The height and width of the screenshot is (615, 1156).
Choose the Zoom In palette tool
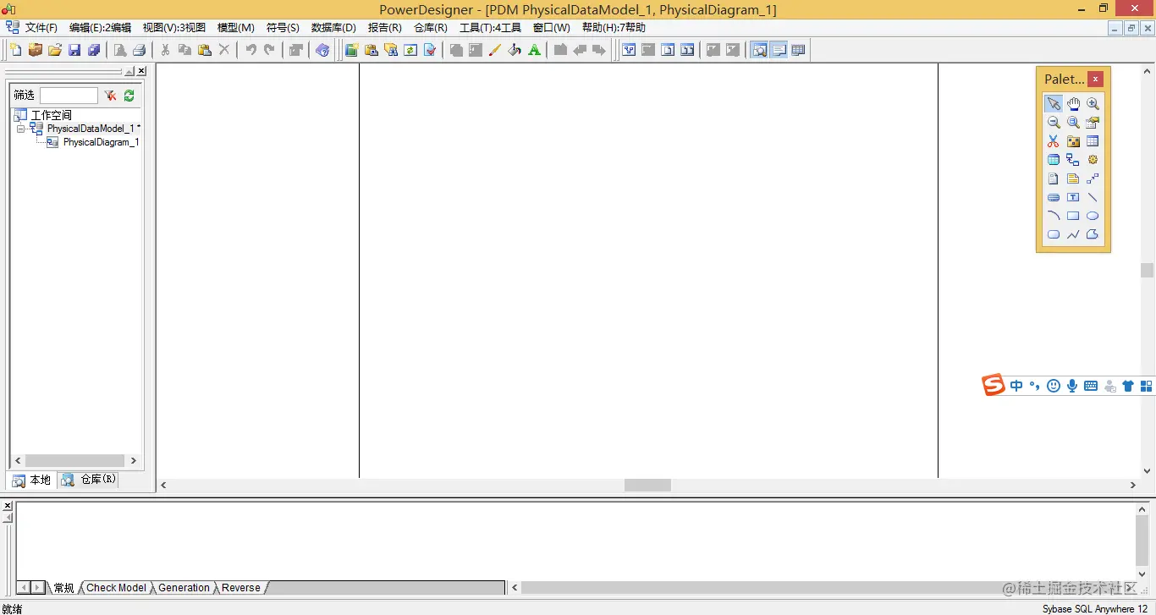(1093, 103)
